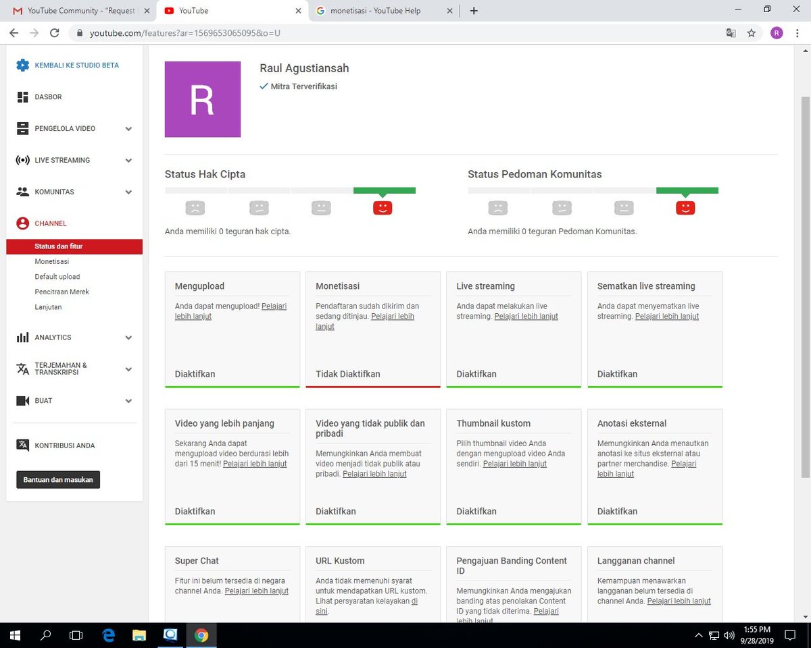Select Status dan fitur in Channel menu
Screen dimensions: 811x648
click(74, 246)
